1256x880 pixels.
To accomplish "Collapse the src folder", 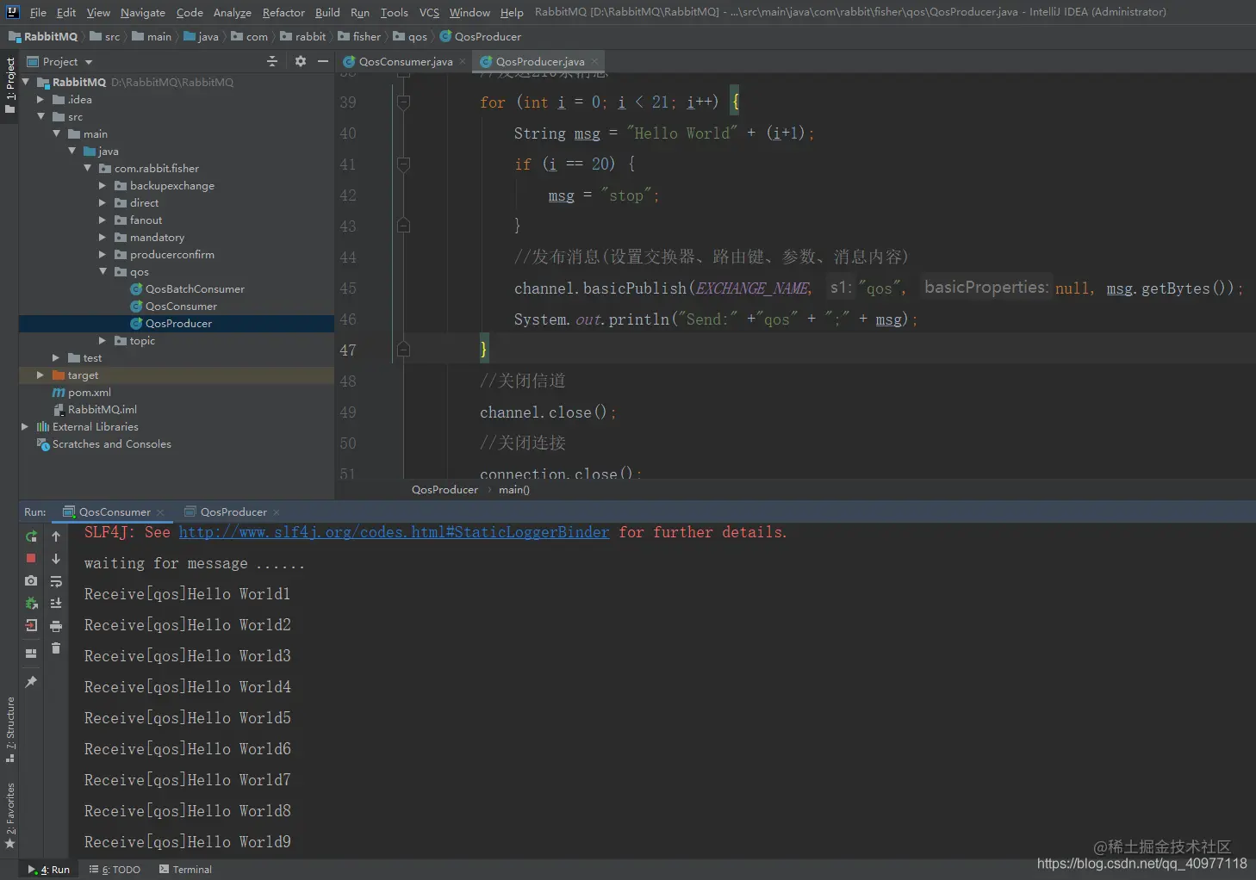I will (40, 116).
